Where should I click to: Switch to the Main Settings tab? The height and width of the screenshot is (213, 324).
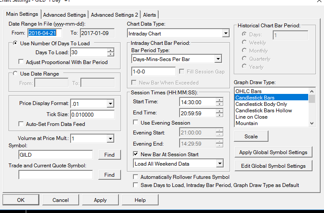pyautogui.click(x=22, y=14)
